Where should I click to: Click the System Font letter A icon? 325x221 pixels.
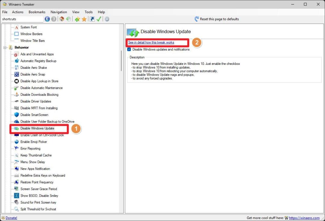[x=17, y=27]
